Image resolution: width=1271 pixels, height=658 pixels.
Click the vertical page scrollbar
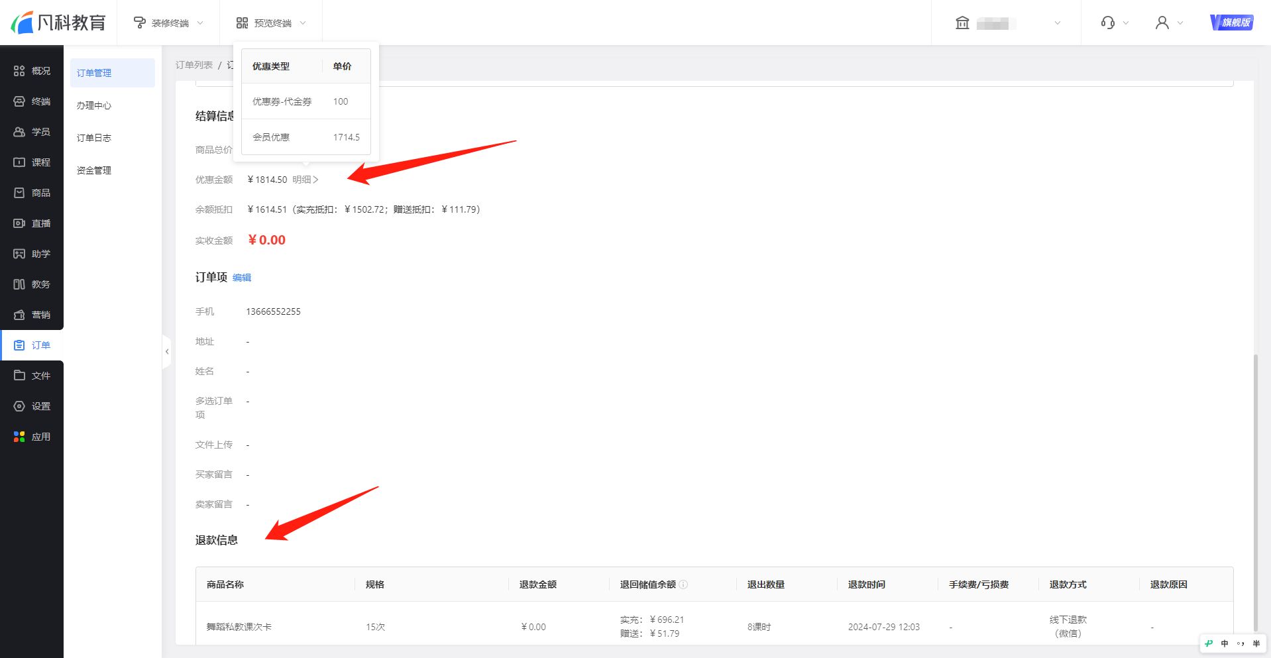[1255, 492]
